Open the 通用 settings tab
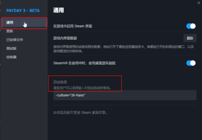Screen dimensions: 202x140 click(x=10, y=23)
